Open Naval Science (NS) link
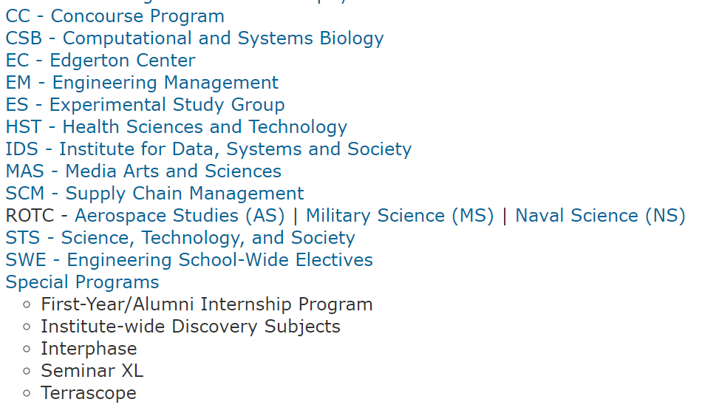Screen dimensions: 702x419 [x=600, y=216]
